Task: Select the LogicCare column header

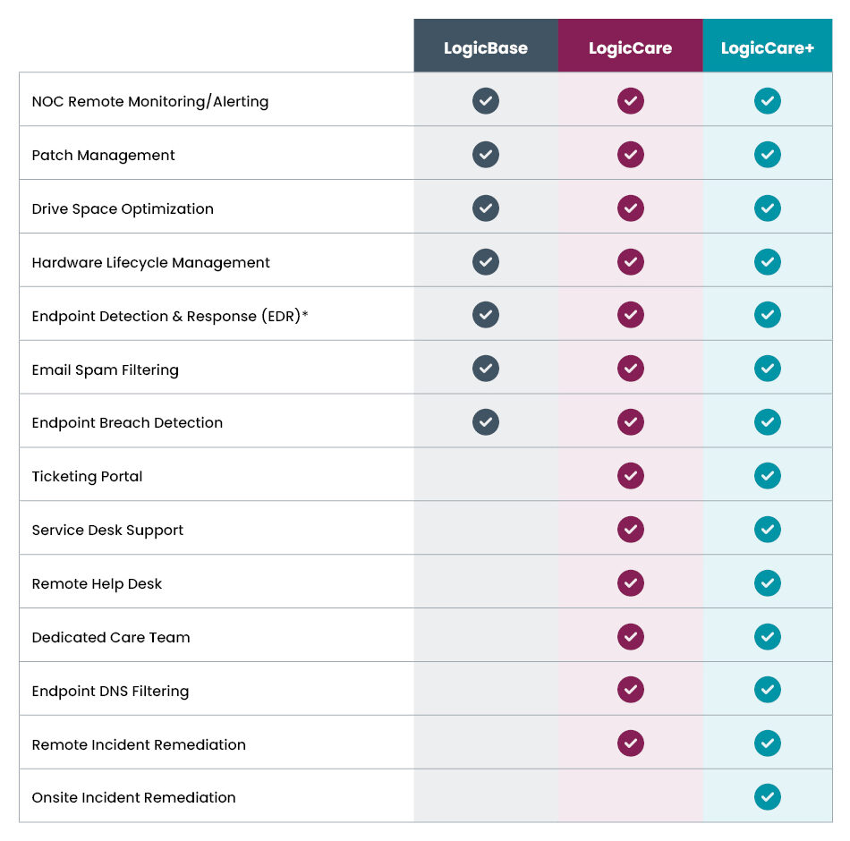Action: pyautogui.click(x=630, y=48)
